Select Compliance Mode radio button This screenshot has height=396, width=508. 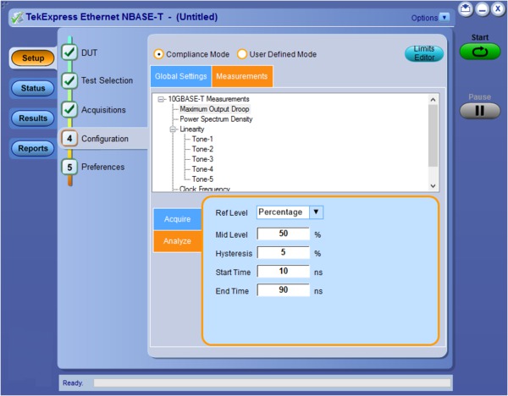pyautogui.click(x=158, y=54)
